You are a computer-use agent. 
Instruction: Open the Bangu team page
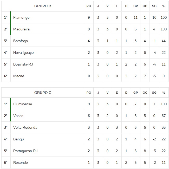(x=18, y=139)
